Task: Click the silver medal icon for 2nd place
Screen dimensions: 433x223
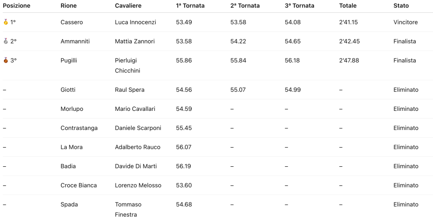Action: click(x=6, y=41)
